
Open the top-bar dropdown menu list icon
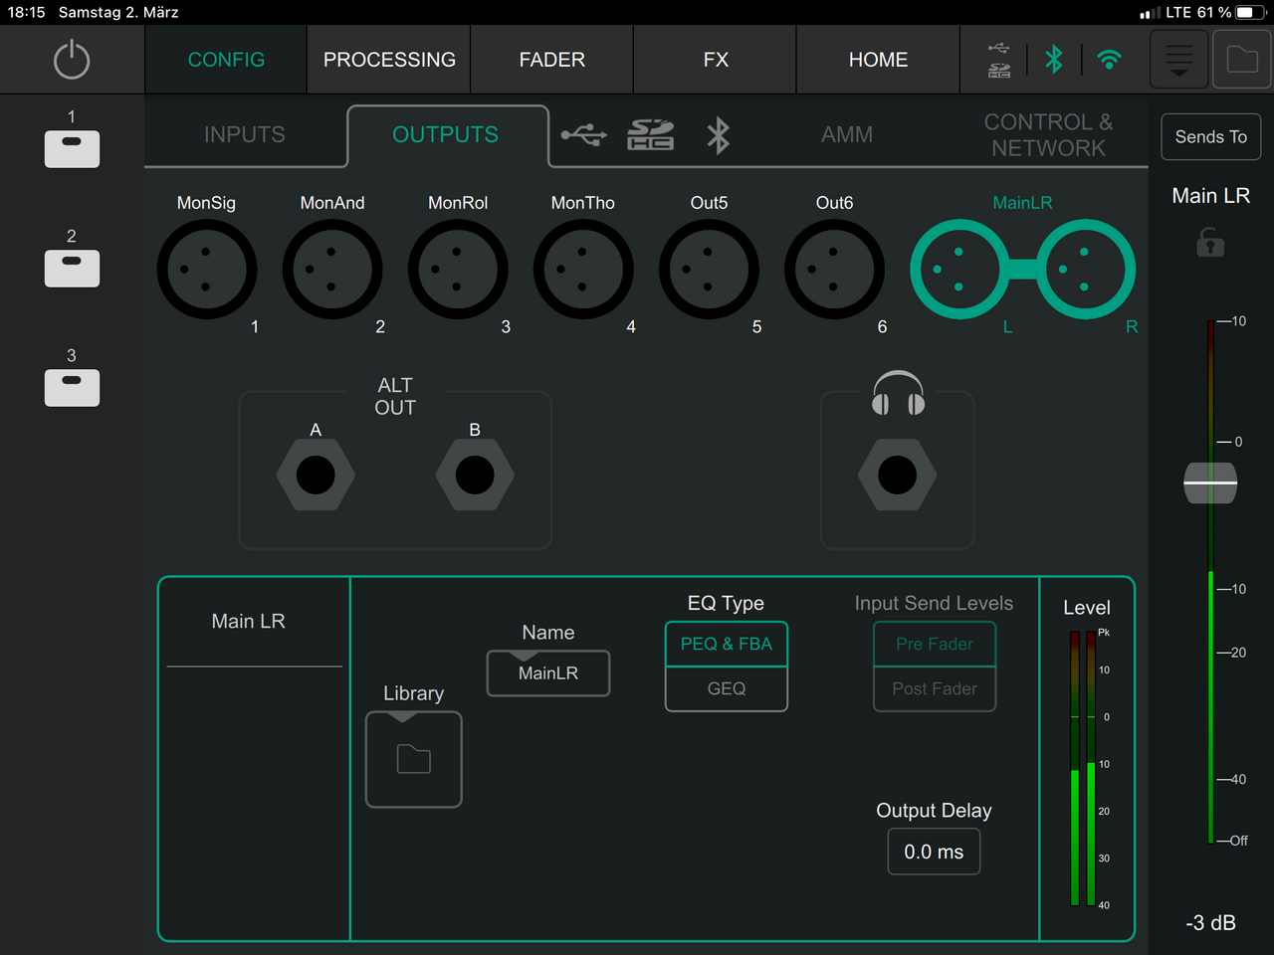(1178, 60)
